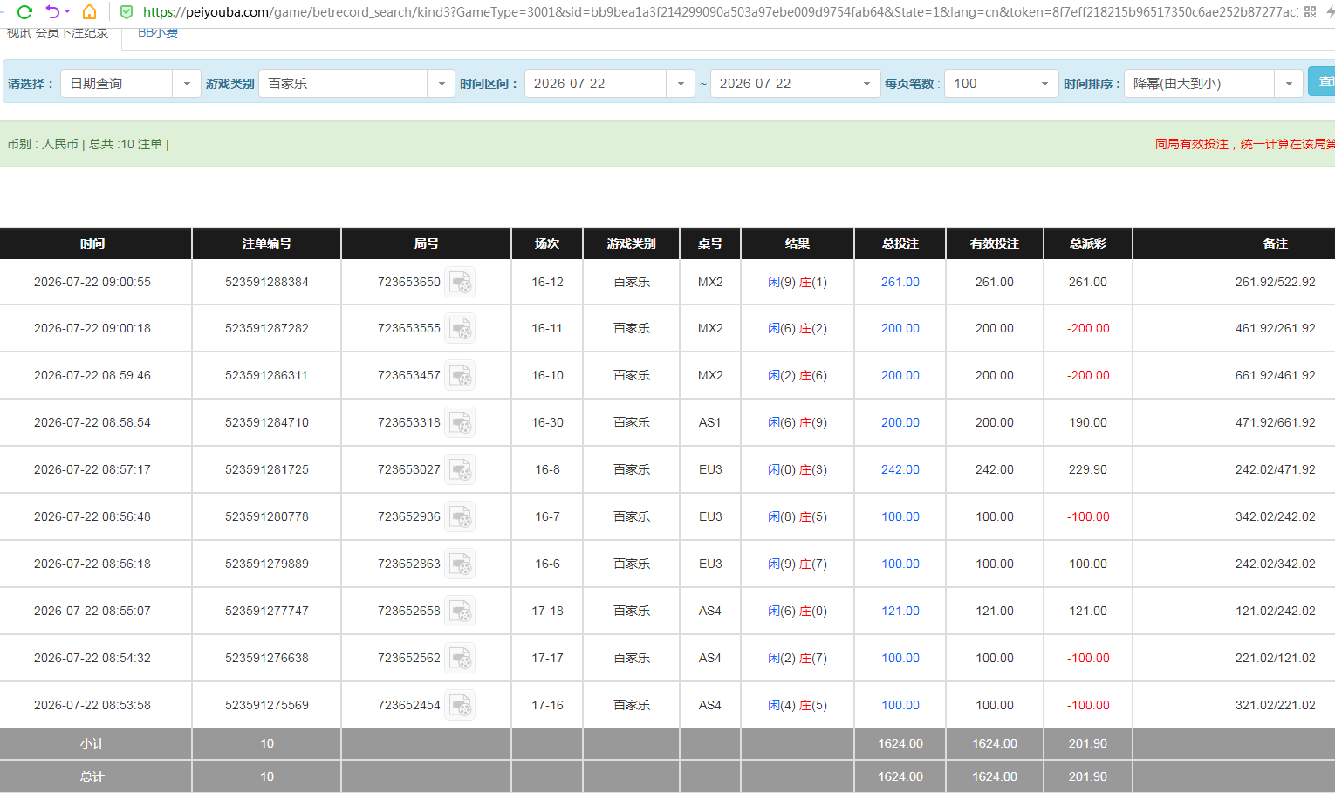1335x793 pixels.
Task: Open total bet 121.00 link
Action: coord(900,612)
